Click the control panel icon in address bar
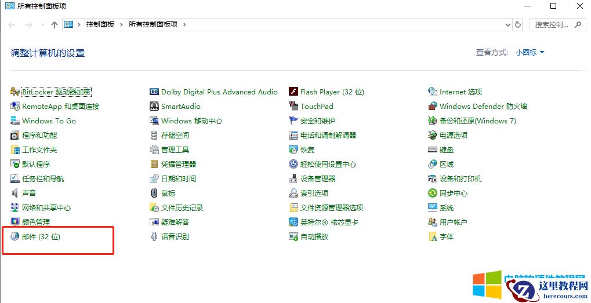591x303 pixels. (68, 24)
